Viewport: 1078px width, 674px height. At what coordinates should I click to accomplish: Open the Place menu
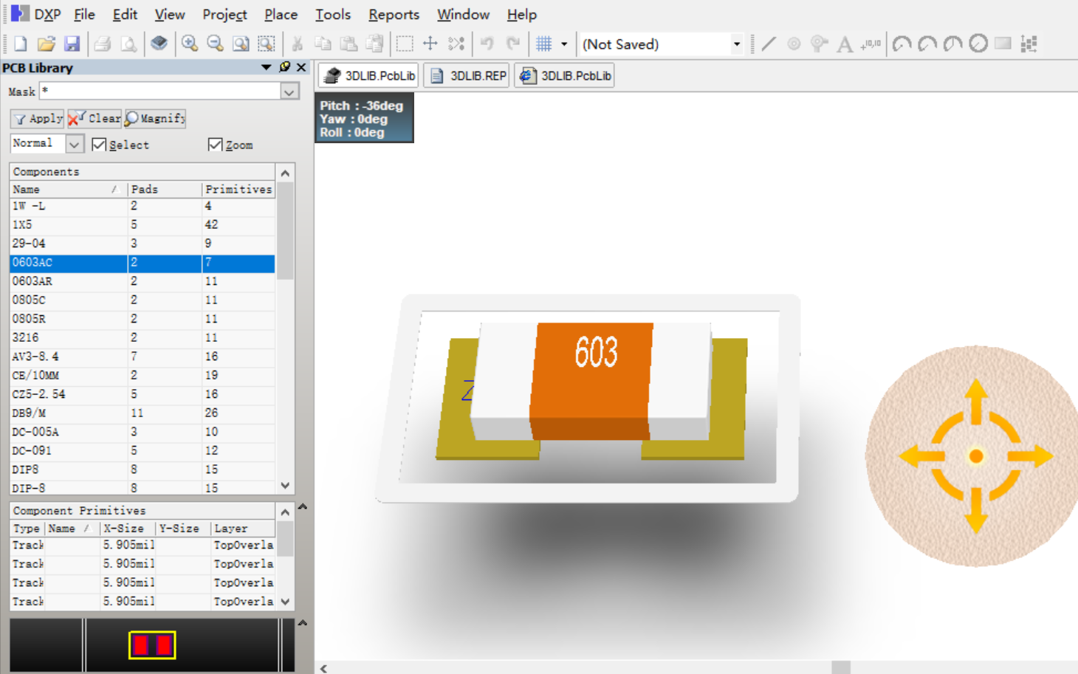281,14
